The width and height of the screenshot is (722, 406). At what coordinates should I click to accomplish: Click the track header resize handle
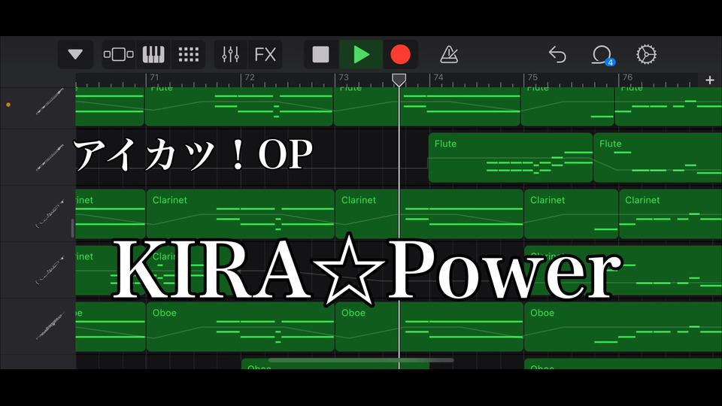[x=72, y=228]
